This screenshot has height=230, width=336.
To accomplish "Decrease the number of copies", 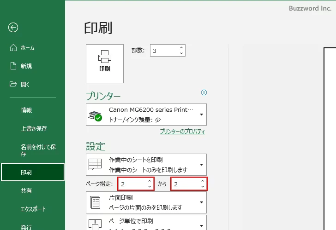I will (x=181, y=53).
